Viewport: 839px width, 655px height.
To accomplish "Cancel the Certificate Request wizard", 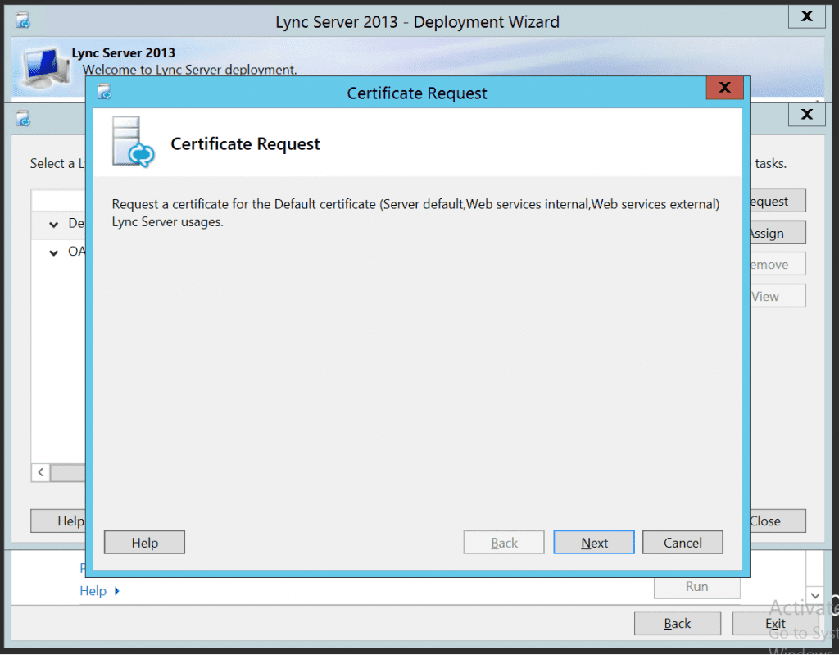I will (x=683, y=542).
